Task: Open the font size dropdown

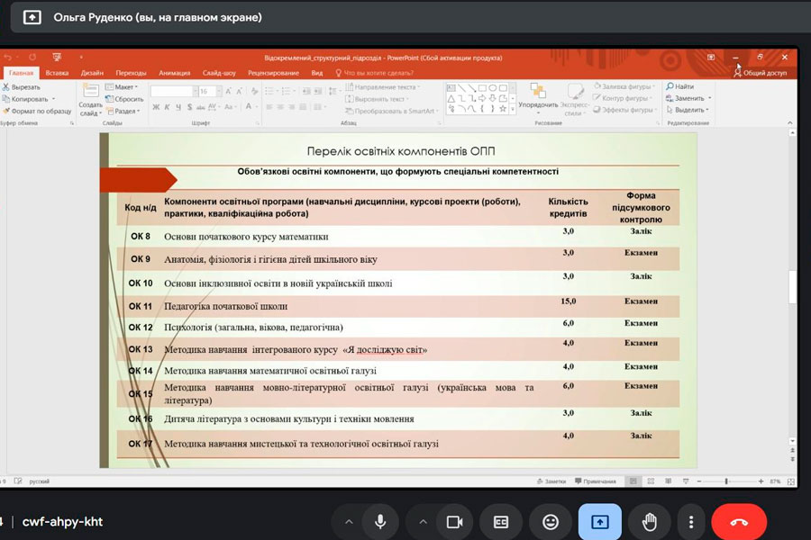Action: [217, 92]
